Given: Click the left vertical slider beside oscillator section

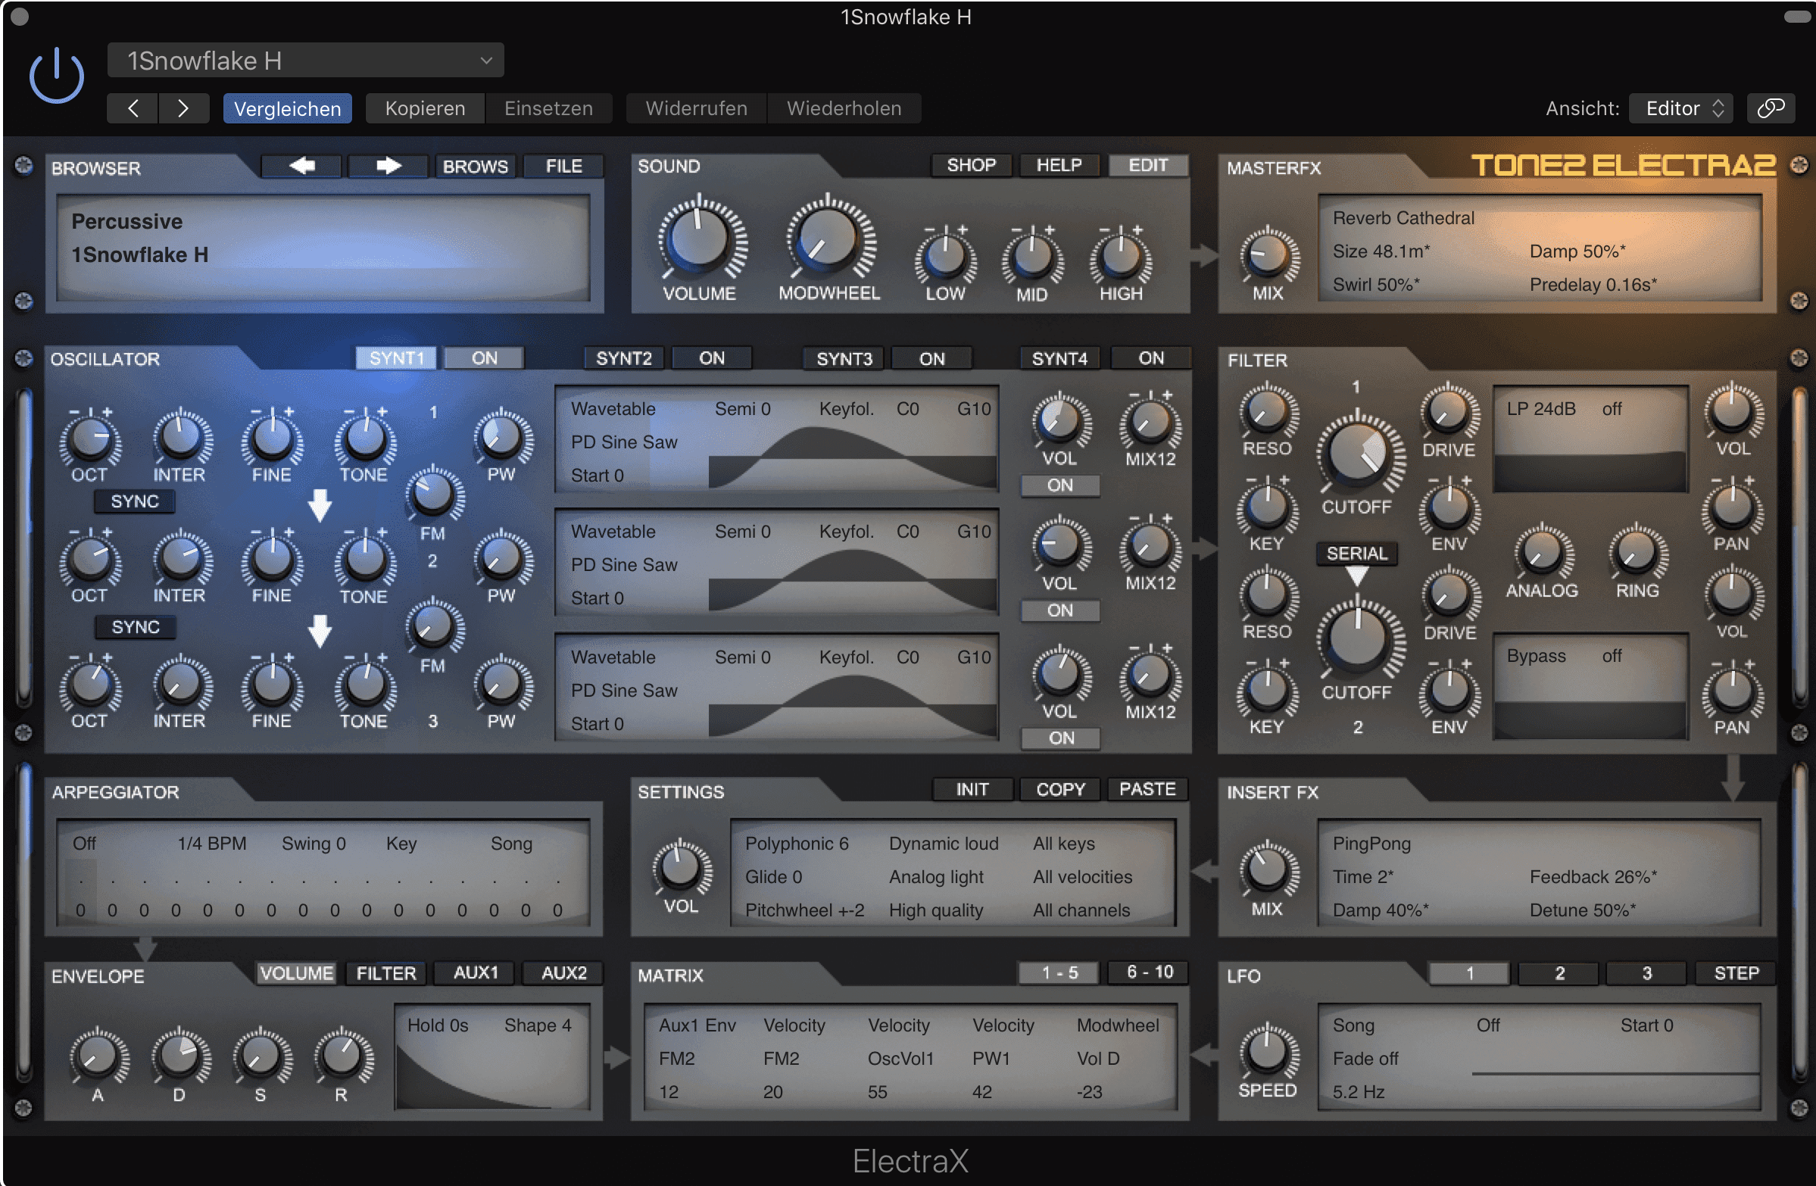Looking at the screenshot, I should point(23,546).
